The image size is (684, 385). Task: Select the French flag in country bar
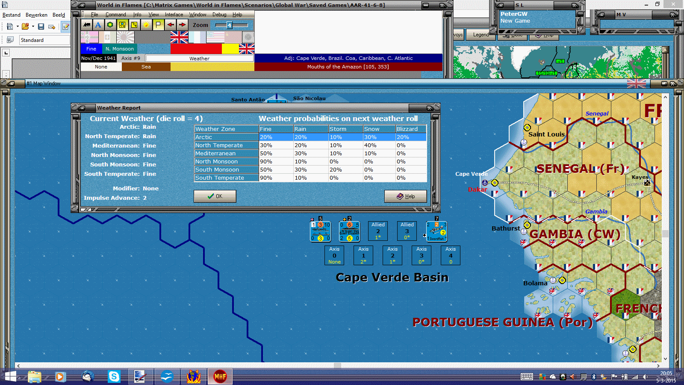click(x=197, y=37)
